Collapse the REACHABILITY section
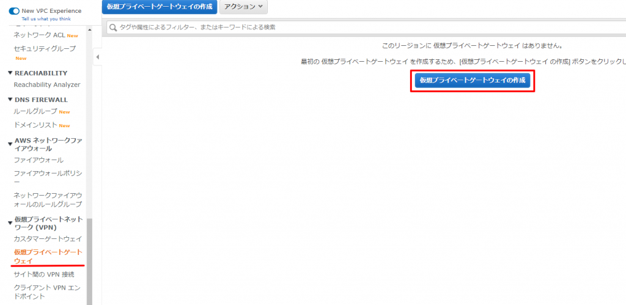 click(x=10, y=73)
